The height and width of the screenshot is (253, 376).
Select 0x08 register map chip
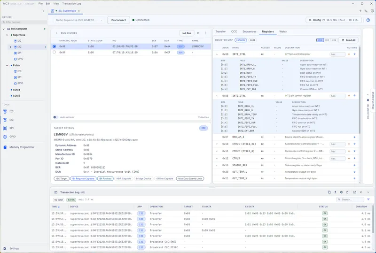tap(253, 40)
